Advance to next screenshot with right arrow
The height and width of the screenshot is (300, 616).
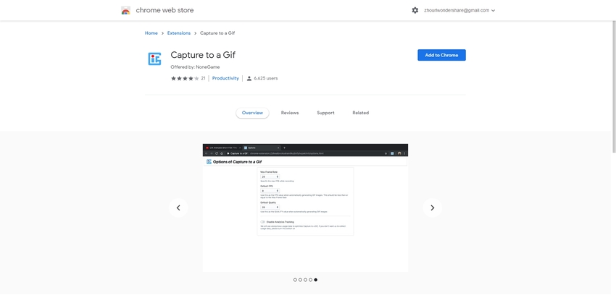433,207
